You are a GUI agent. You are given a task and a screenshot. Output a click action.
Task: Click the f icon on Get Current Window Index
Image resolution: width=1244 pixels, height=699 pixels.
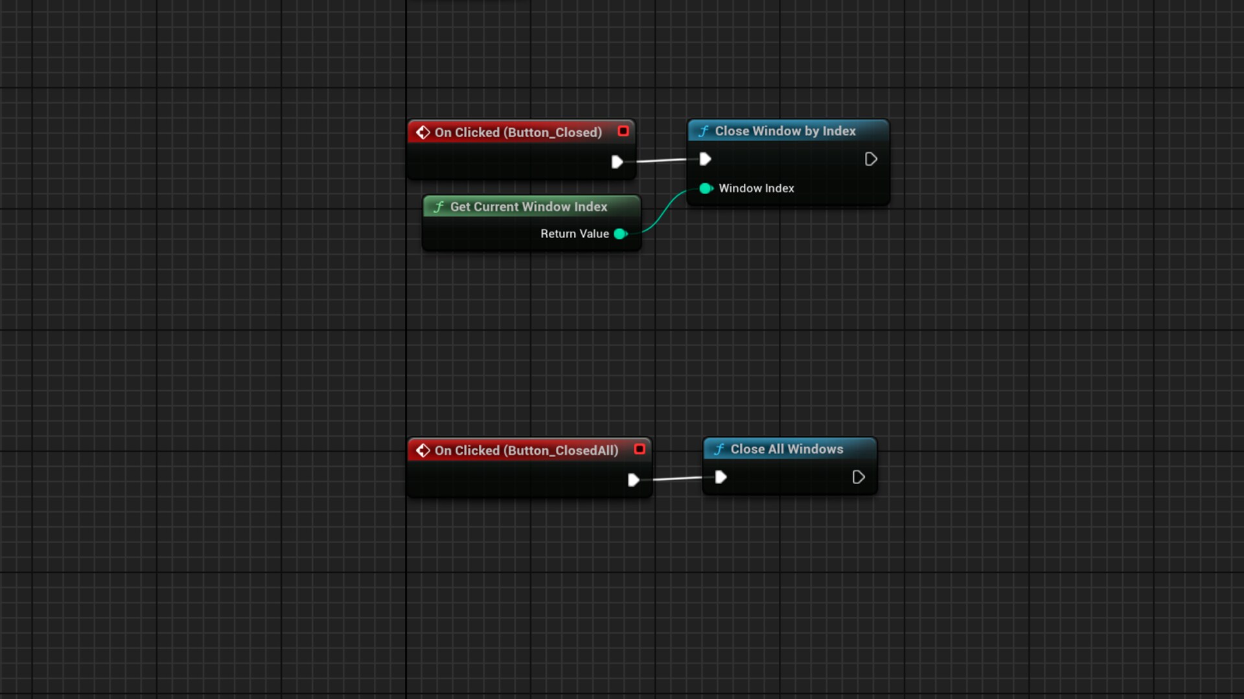(x=438, y=206)
